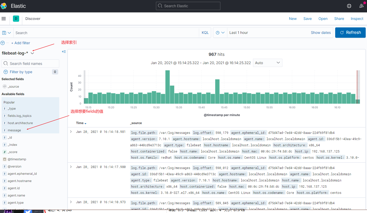Click the string icon beside host.architecture
367x213 pixels.
(5, 123)
